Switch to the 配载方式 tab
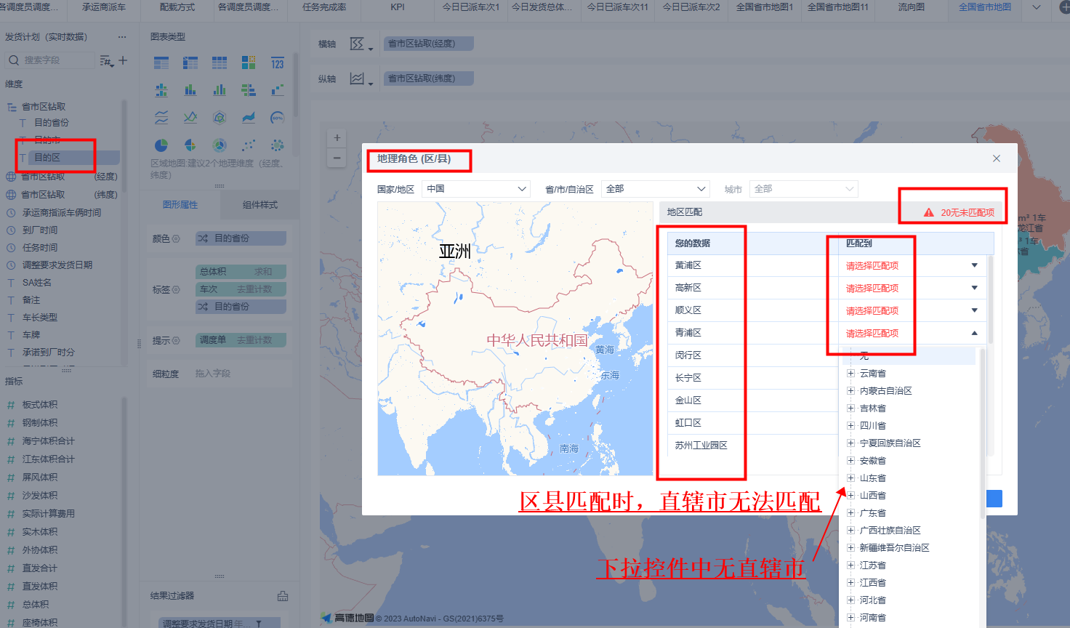This screenshot has width=1070, height=628. pyautogui.click(x=177, y=7)
